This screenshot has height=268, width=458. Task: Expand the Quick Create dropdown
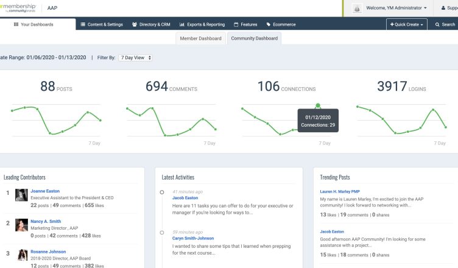coord(406,25)
